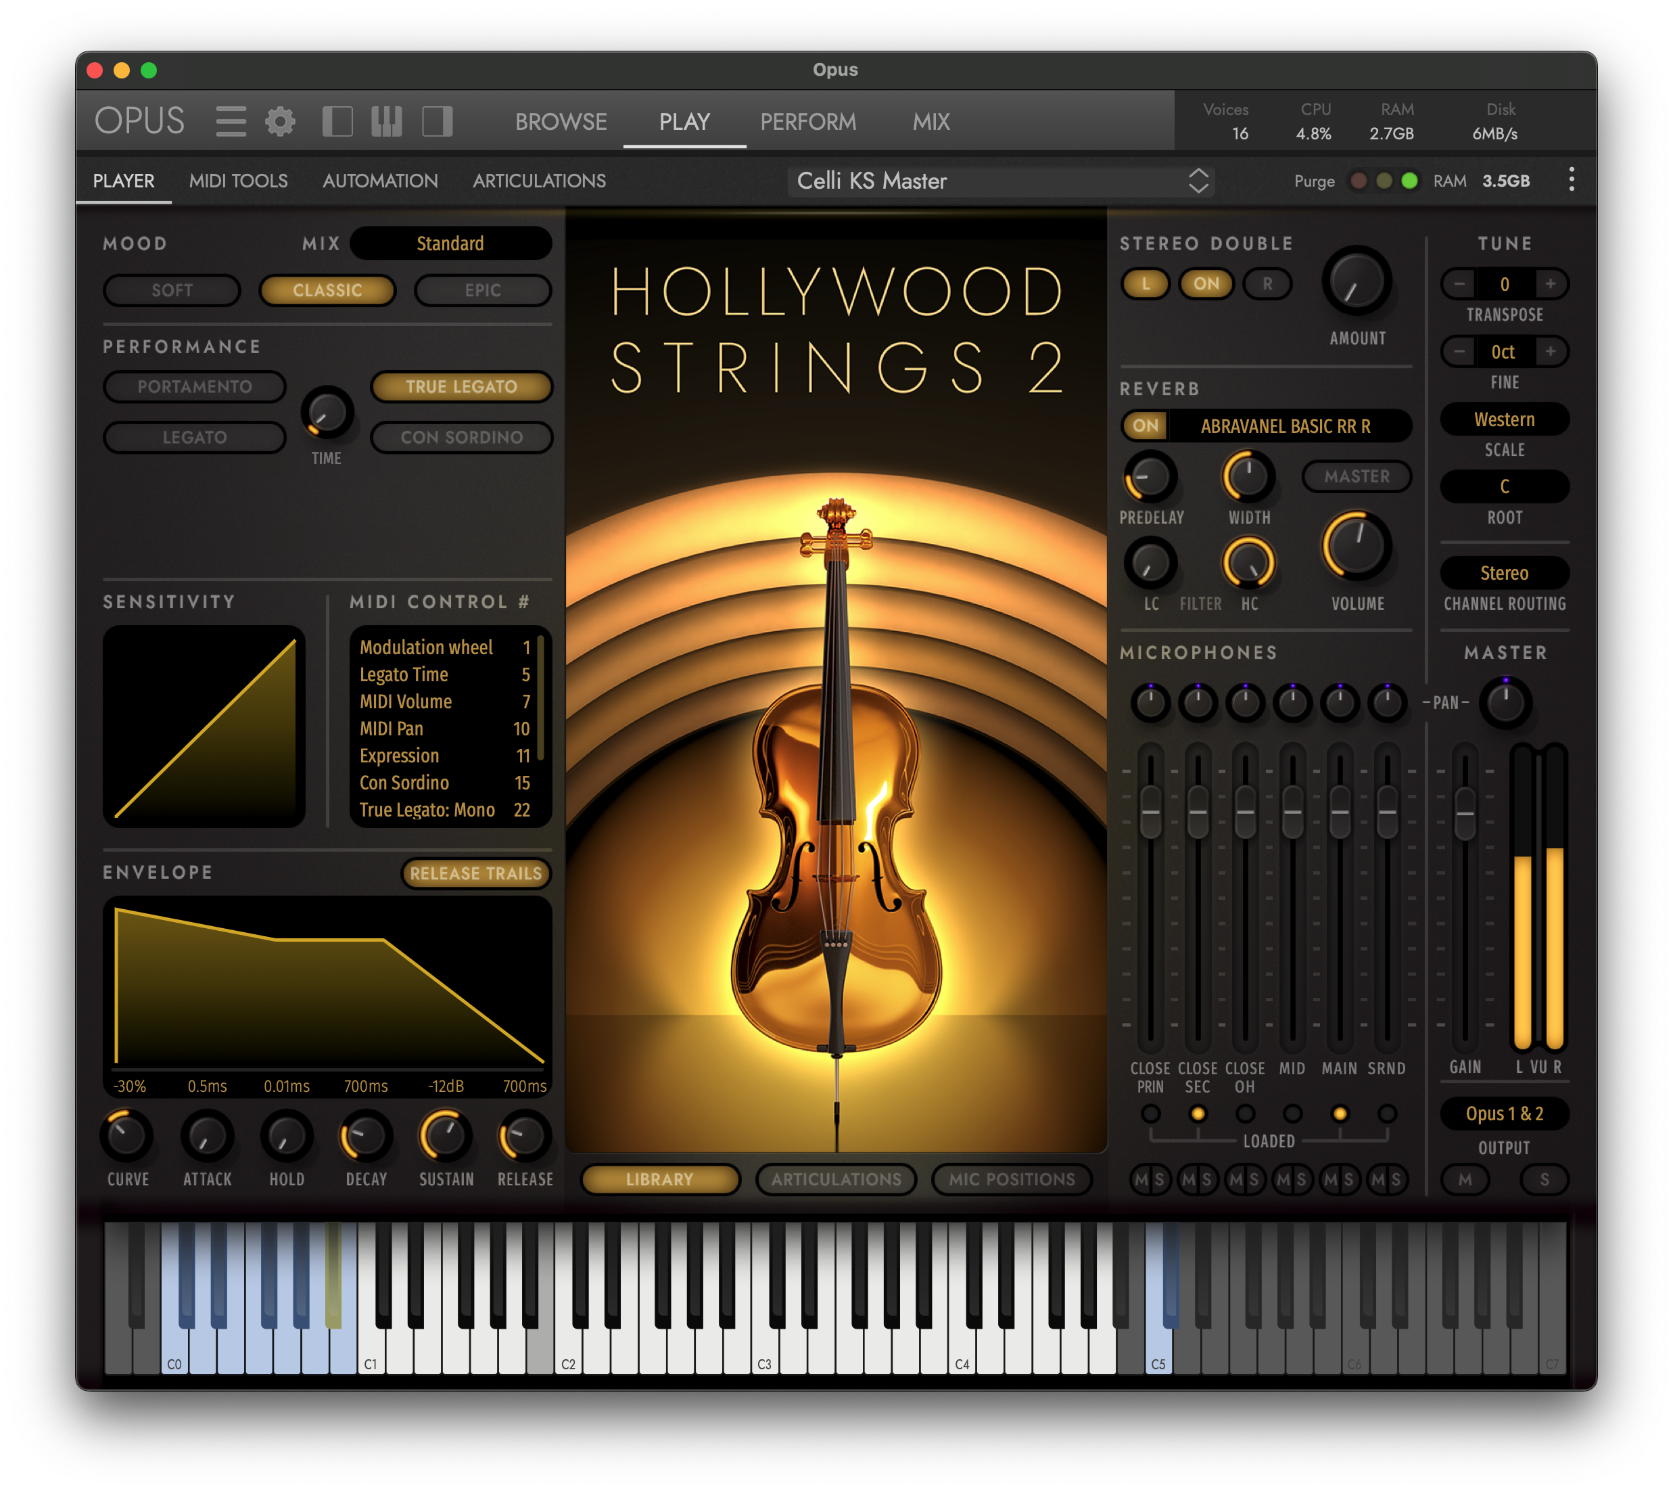This screenshot has width=1673, height=1491.
Task: Open the settings gear icon
Action: [x=280, y=121]
